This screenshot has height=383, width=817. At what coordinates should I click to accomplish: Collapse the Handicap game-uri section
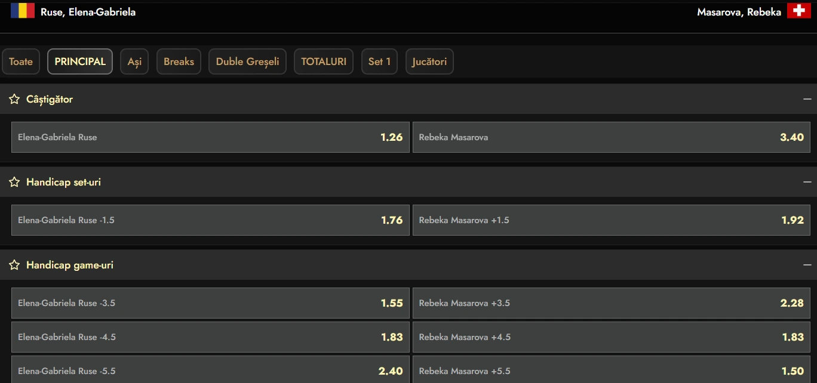click(x=807, y=265)
